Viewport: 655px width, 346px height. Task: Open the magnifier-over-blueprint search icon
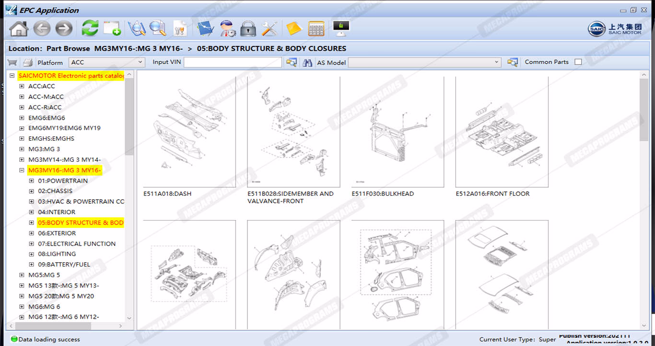[x=137, y=28]
